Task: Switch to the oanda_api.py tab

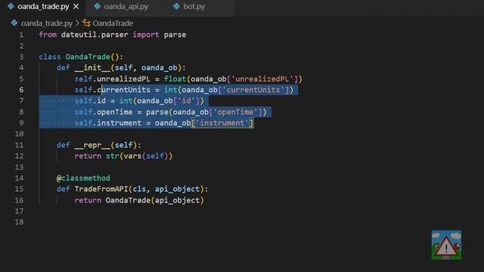Action: point(126,7)
